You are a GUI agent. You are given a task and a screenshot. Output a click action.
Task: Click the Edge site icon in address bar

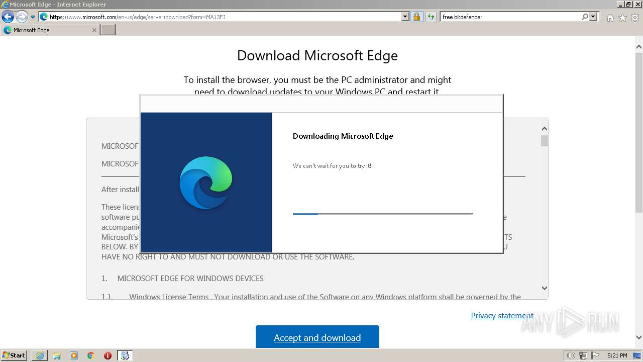(44, 17)
